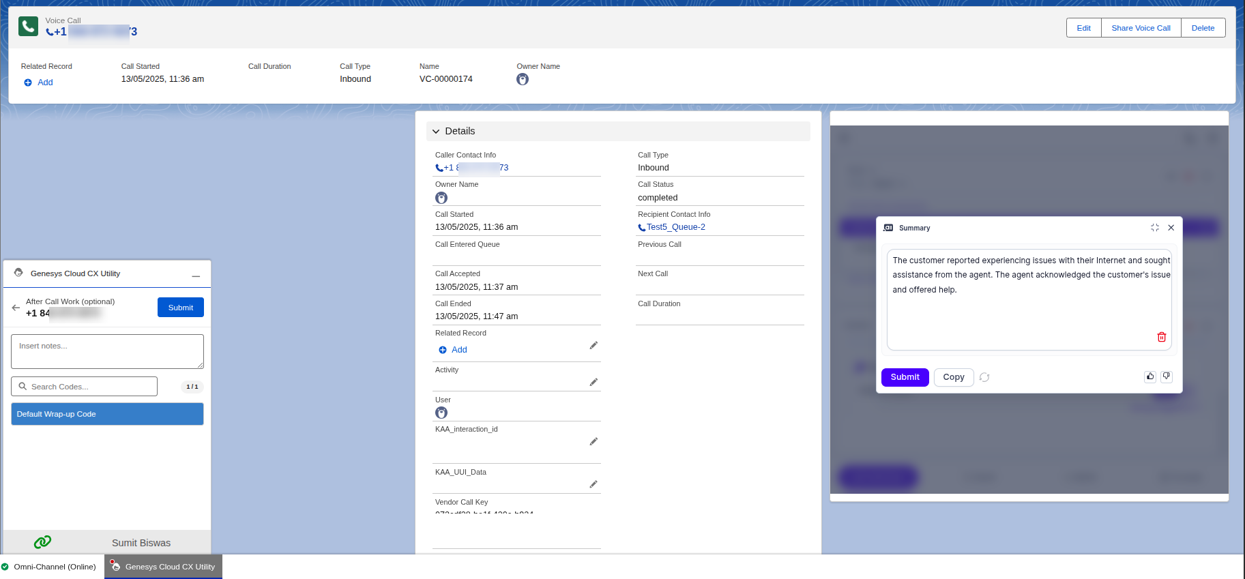Open the Test5_Queue-2 recipient link
1245x579 pixels.
[x=675, y=227]
